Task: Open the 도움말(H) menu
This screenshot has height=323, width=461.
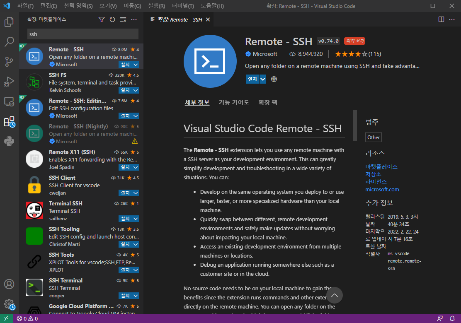Action: point(212,6)
